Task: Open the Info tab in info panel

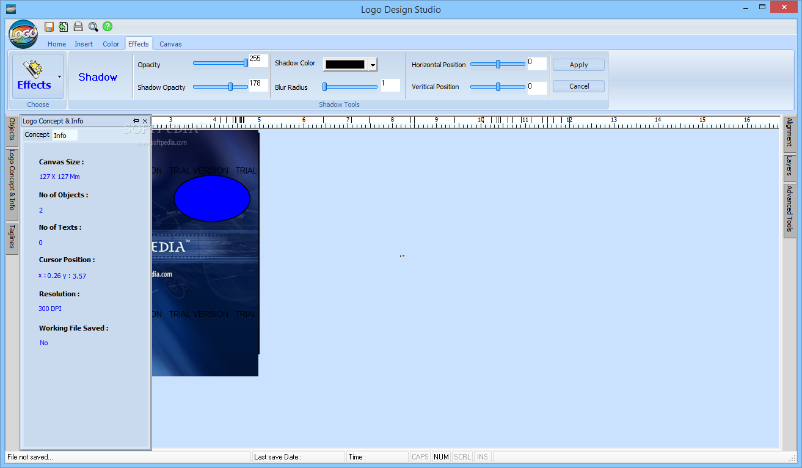Action: coord(64,135)
